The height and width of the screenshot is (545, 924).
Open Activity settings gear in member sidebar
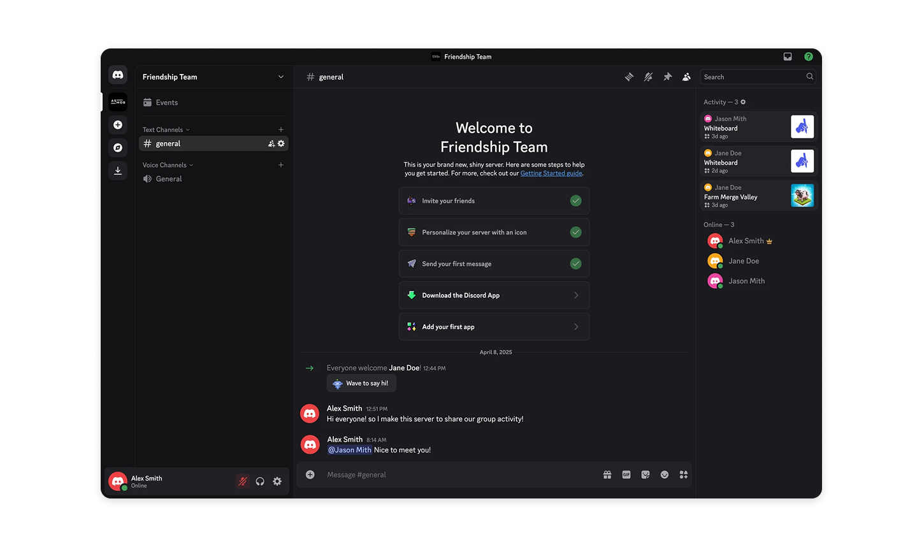point(743,102)
